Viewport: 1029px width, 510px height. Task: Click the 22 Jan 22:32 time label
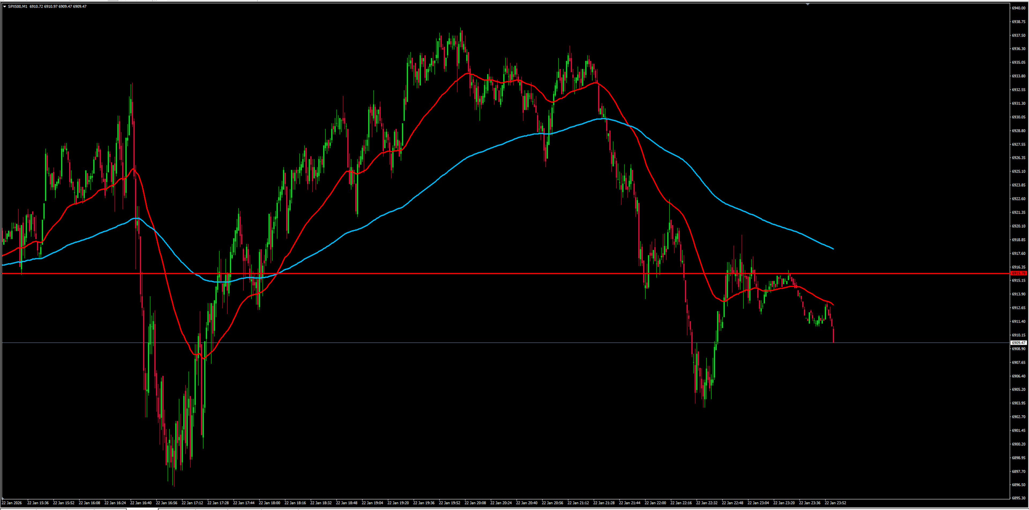[x=707, y=503]
